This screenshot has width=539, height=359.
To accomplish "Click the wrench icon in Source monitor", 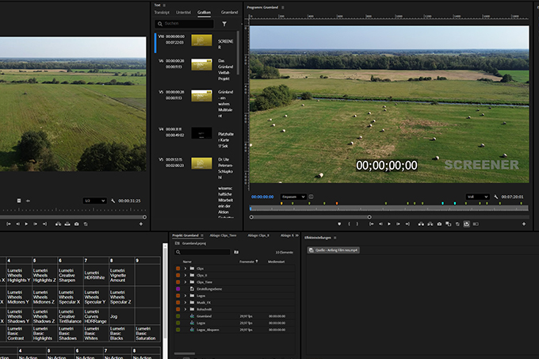I will 113,201.
